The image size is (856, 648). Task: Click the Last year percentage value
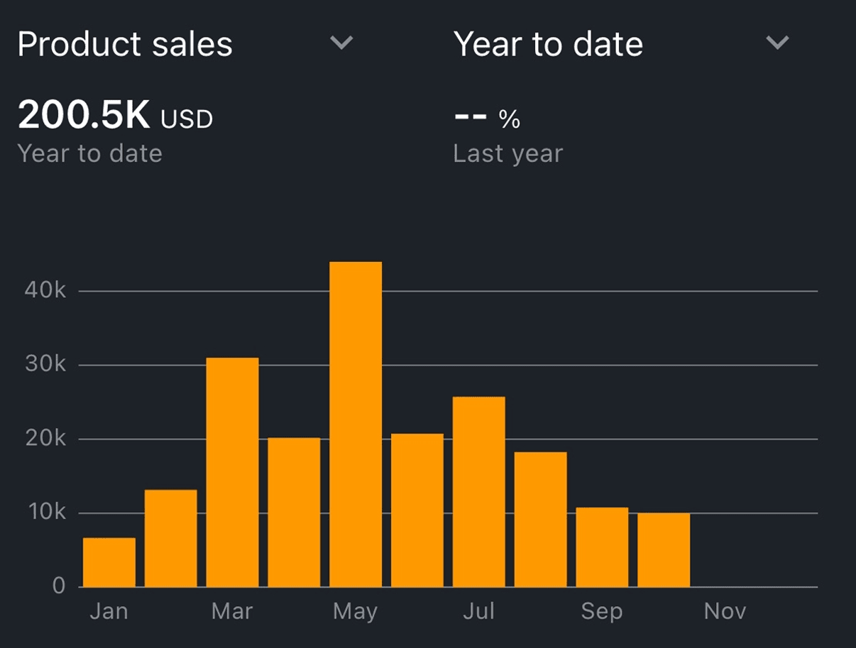pos(487,119)
